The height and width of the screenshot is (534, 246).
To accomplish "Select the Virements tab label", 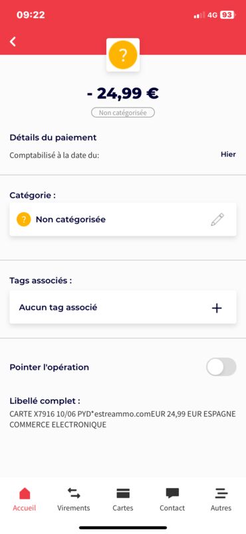I will (74, 508).
